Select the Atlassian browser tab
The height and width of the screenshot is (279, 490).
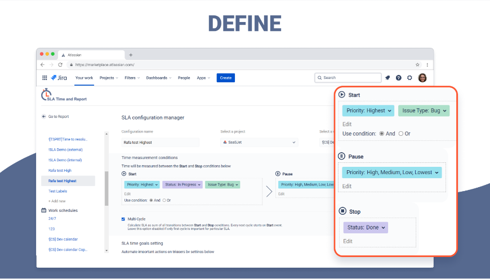coord(91,55)
